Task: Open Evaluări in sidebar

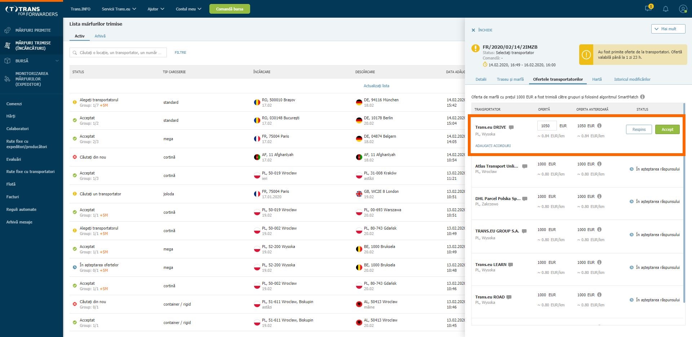Action: click(x=14, y=159)
